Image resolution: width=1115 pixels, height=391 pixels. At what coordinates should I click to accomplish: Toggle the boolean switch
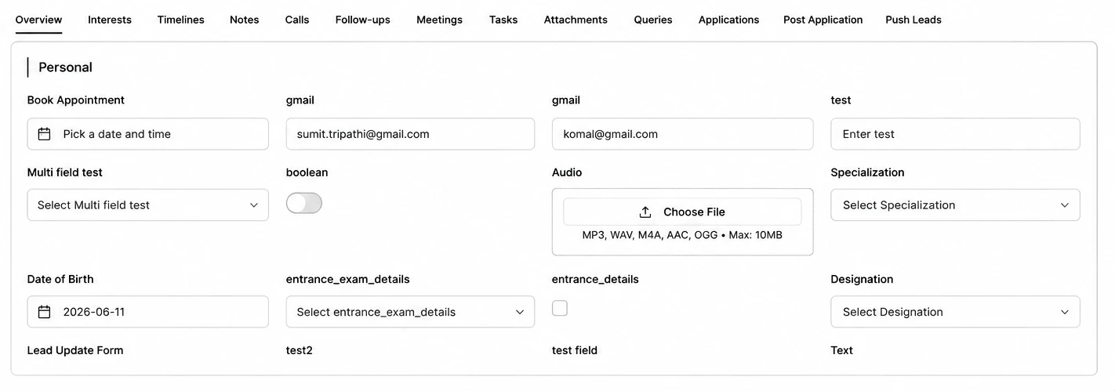click(x=304, y=203)
